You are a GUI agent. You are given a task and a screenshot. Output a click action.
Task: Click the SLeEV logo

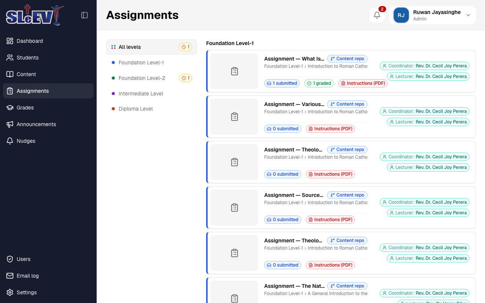pos(35,15)
